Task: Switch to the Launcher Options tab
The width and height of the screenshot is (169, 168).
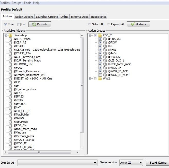Action: 47,17
